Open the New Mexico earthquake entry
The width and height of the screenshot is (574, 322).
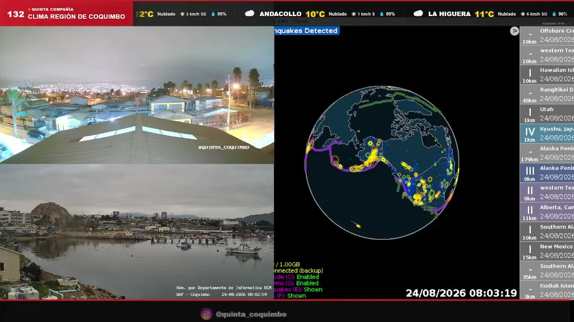pos(547,251)
